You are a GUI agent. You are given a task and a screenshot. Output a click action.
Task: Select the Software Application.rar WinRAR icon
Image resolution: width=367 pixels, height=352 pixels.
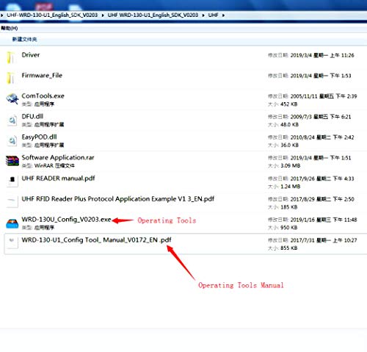point(12,161)
